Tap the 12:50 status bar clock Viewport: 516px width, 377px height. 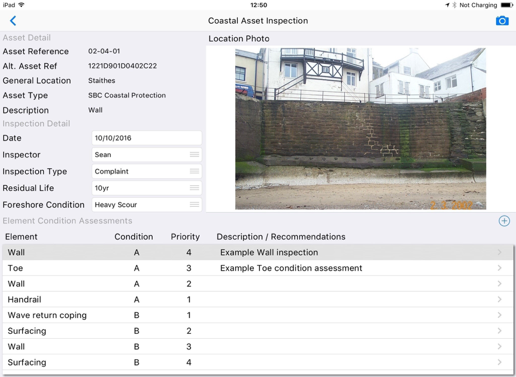click(259, 5)
